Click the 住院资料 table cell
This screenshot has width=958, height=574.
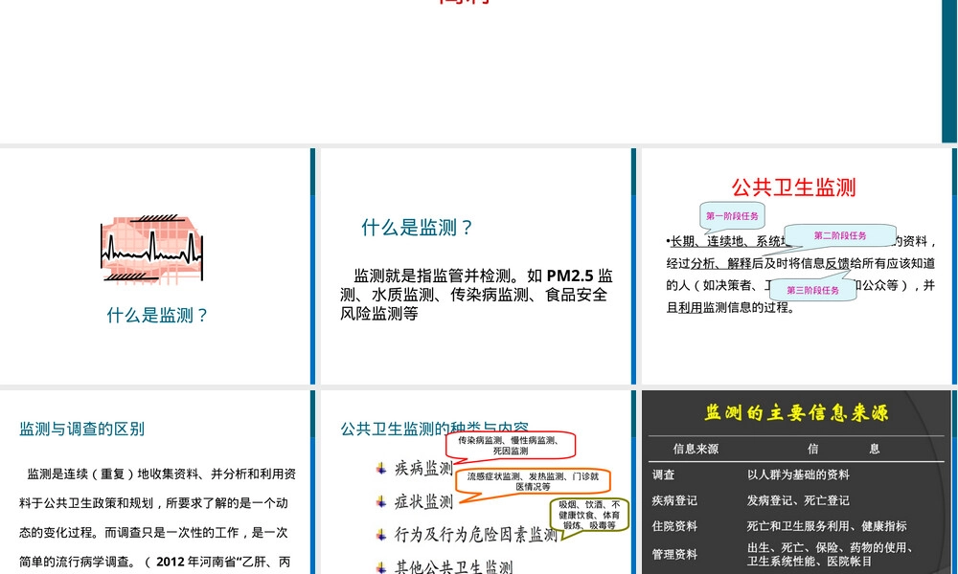coord(673,526)
